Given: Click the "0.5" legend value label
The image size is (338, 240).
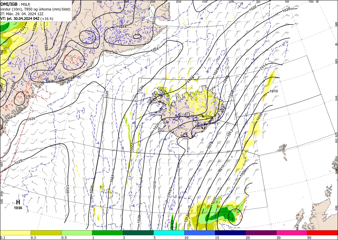Looking at the screenshot, I should pos(64,238).
